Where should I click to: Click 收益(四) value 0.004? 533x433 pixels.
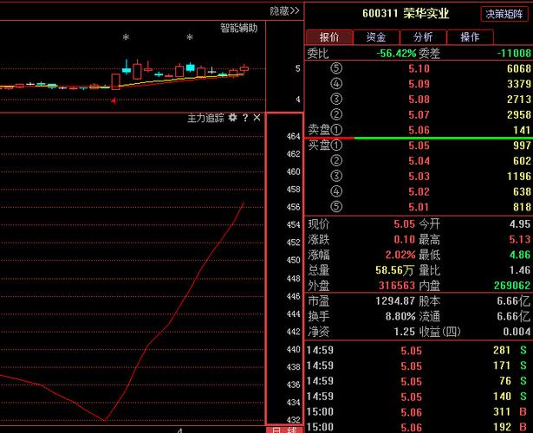(x=517, y=332)
